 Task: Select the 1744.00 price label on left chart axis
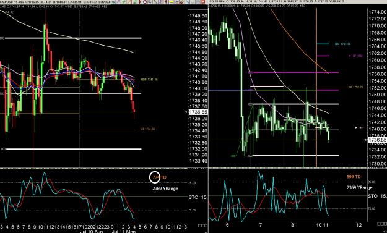tap(198, 58)
